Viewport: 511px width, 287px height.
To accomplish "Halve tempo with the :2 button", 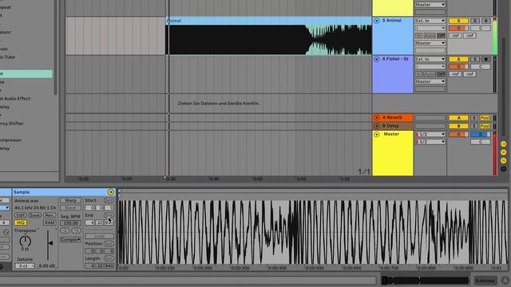I will click(65, 230).
